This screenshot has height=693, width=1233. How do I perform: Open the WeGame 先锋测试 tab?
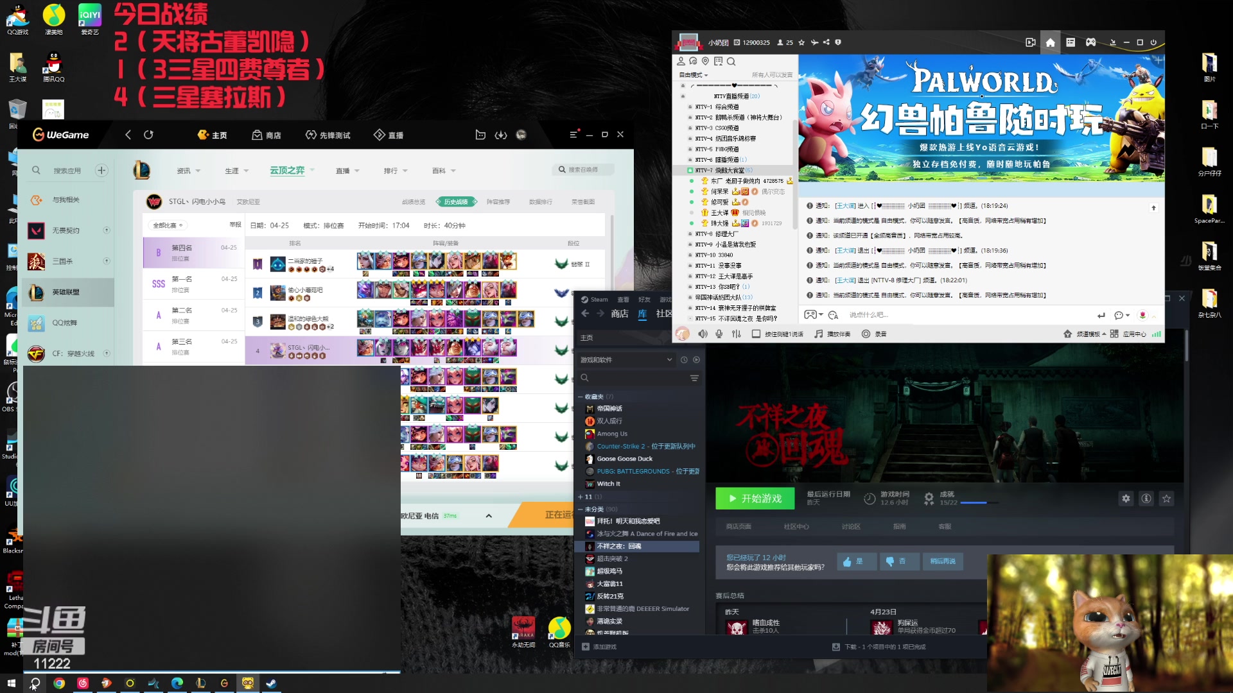328,135
